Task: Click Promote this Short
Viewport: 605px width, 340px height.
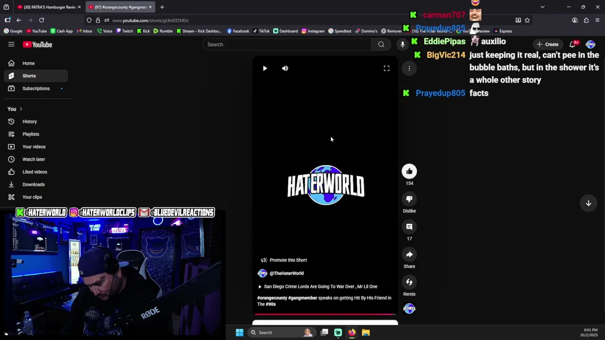Action: coord(284,260)
